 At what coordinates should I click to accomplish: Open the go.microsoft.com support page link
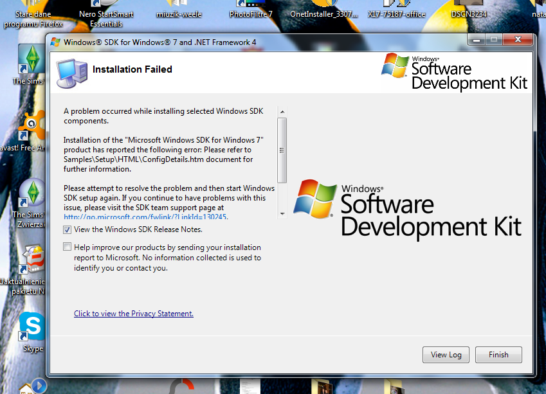pyautogui.click(x=145, y=217)
